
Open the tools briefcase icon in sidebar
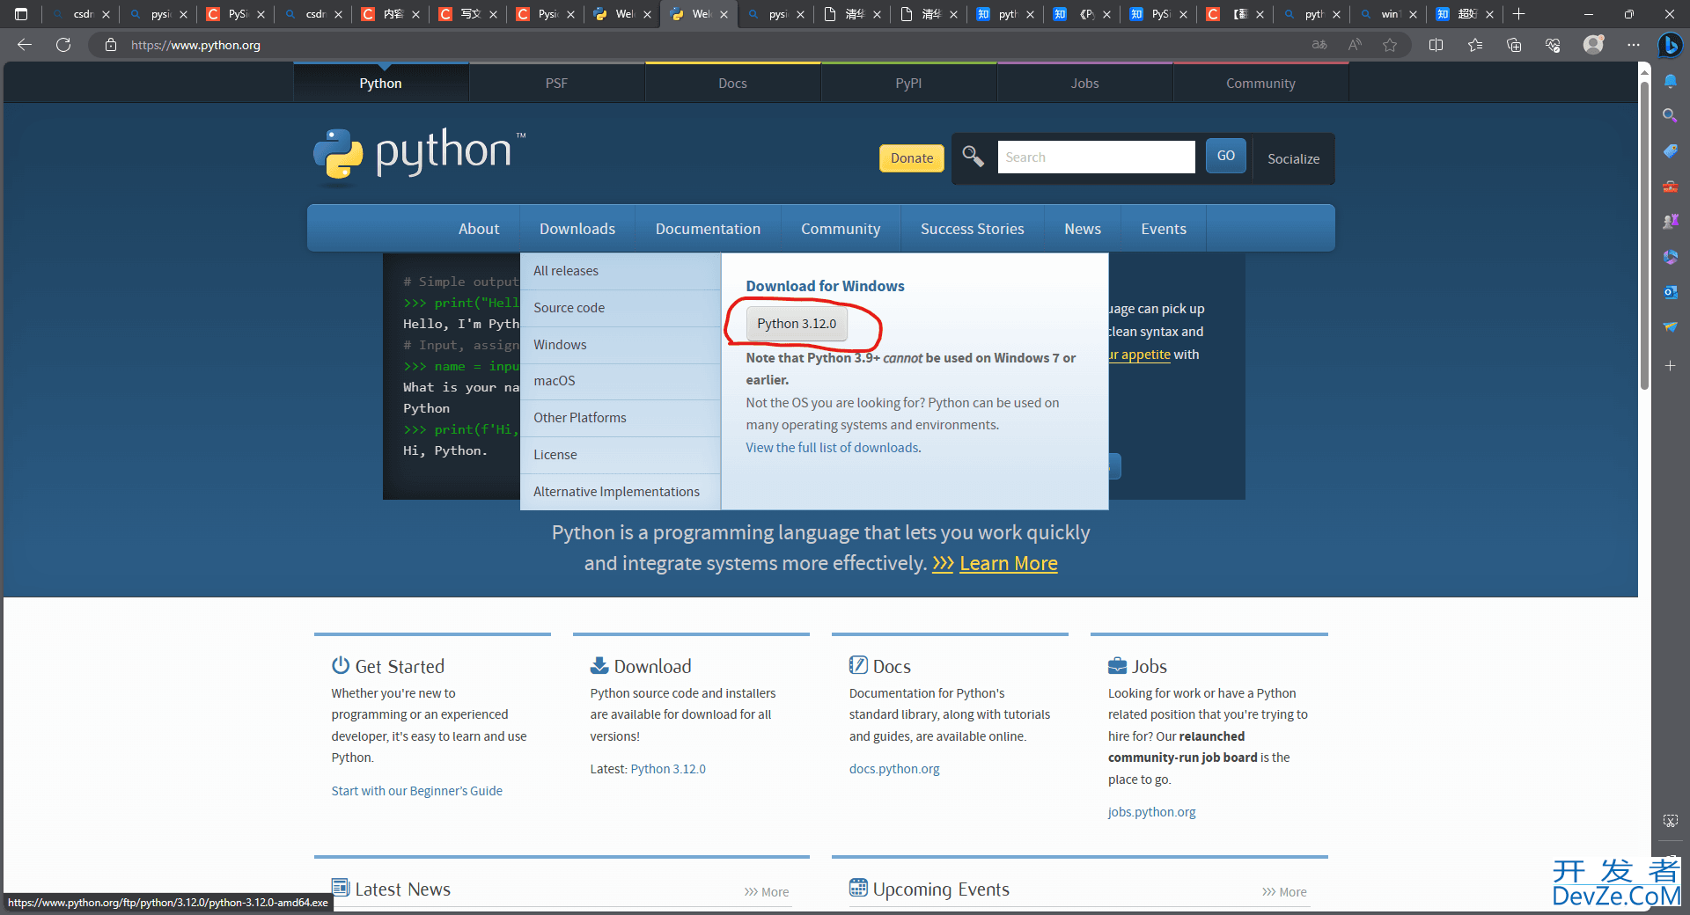coord(1670,186)
